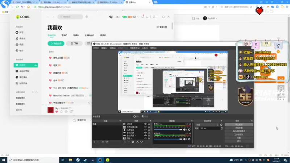
Task: Open transition properties gear in OBS
Action: [221, 125]
